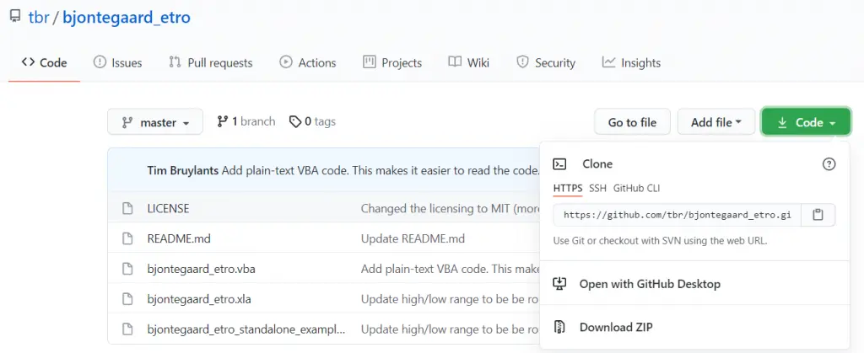Open the Pull requests tab
Image resolution: width=864 pixels, height=353 pixels.
(x=211, y=62)
